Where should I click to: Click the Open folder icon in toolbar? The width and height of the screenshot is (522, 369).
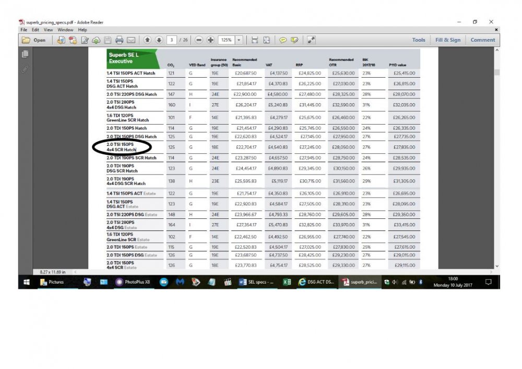click(26, 40)
